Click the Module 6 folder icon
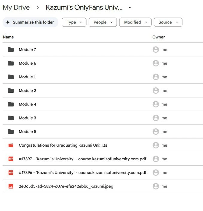Image resolution: width=203 pixels, height=211 pixels. 11,63
